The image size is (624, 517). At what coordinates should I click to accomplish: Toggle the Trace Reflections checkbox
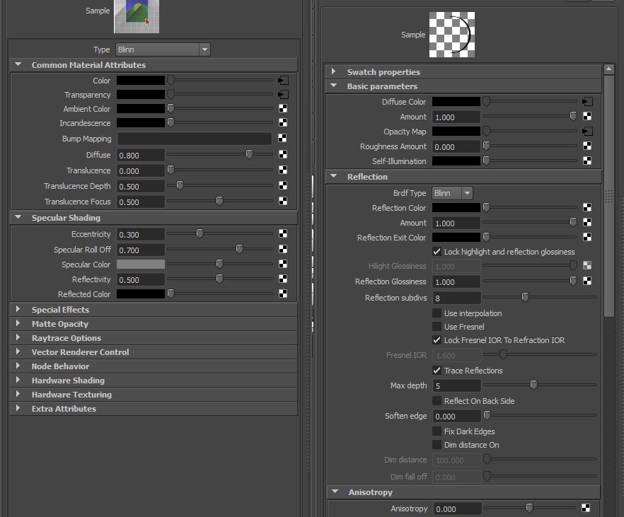[437, 371]
